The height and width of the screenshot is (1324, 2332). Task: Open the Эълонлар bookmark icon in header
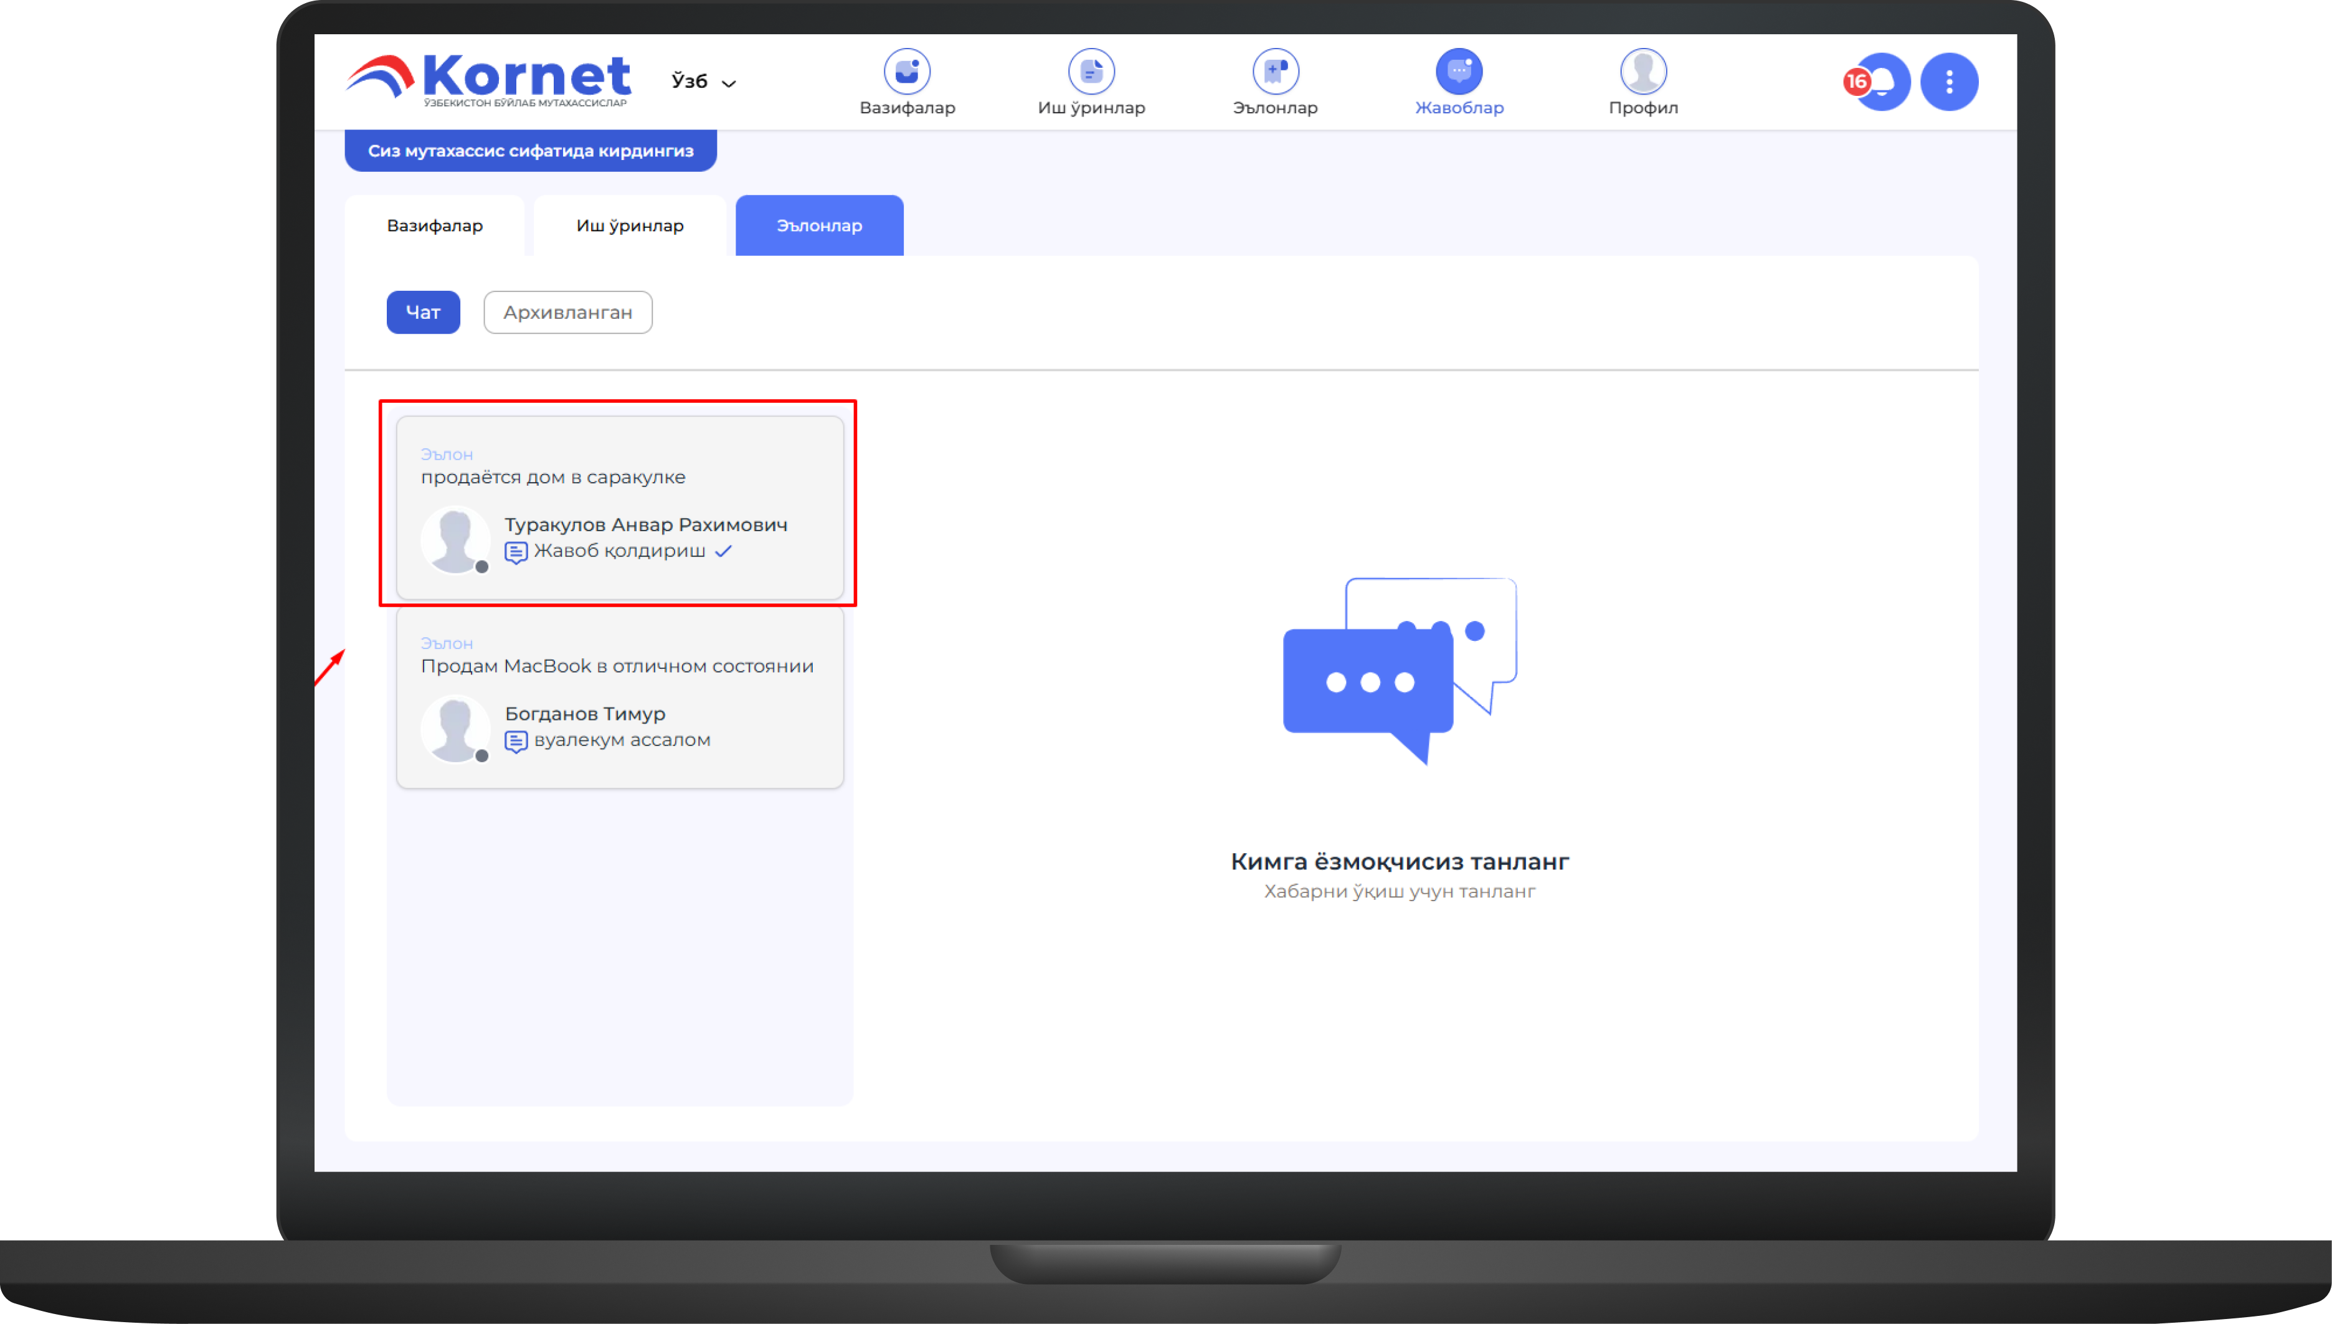(x=1275, y=72)
